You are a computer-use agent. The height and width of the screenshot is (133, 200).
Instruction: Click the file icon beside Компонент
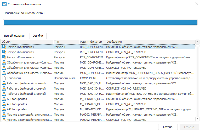pyautogui.click(x=4, y=78)
